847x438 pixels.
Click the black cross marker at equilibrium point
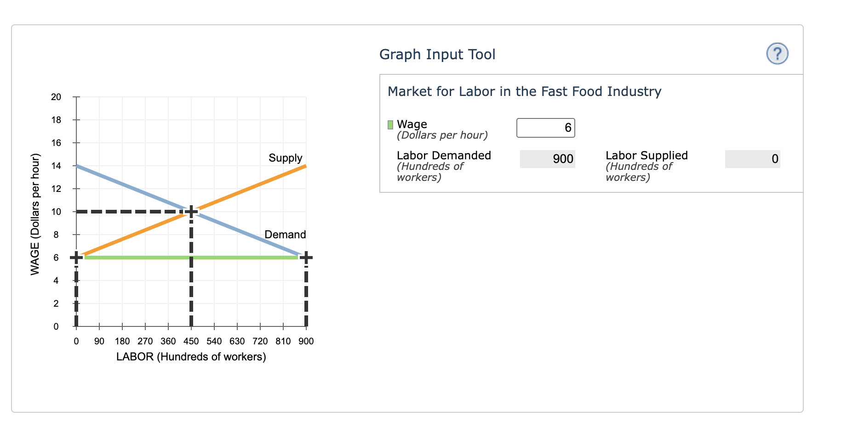(191, 212)
